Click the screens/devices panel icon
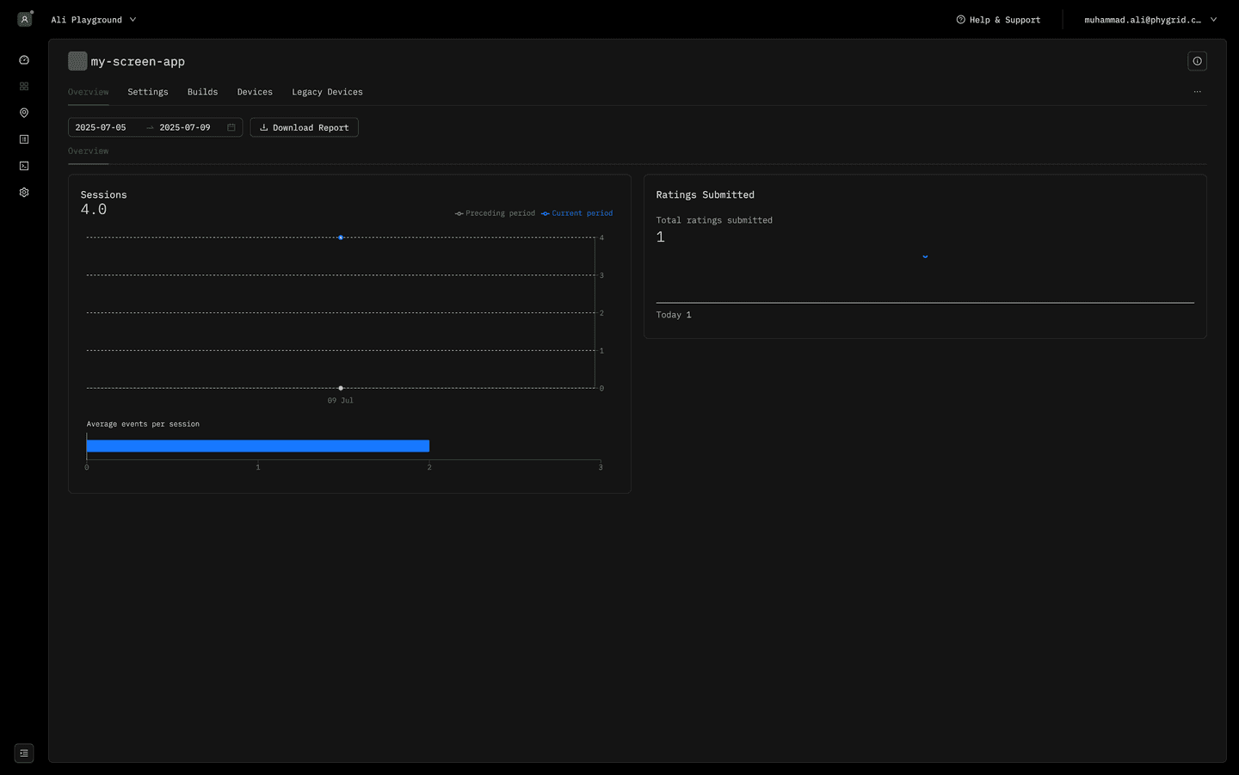The width and height of the screenshot is (1239, 775). tap(23, 138)
